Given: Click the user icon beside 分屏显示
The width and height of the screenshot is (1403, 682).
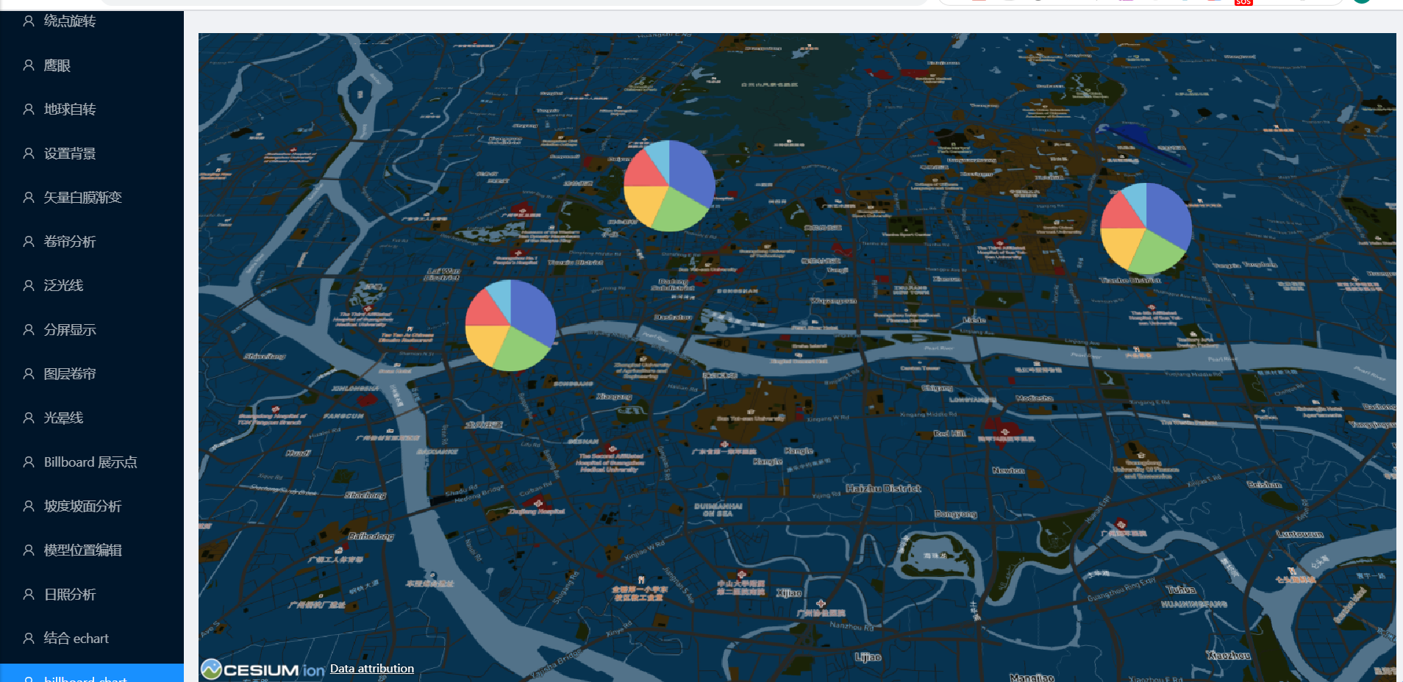Looking at the screenshot, I should 29,330.
